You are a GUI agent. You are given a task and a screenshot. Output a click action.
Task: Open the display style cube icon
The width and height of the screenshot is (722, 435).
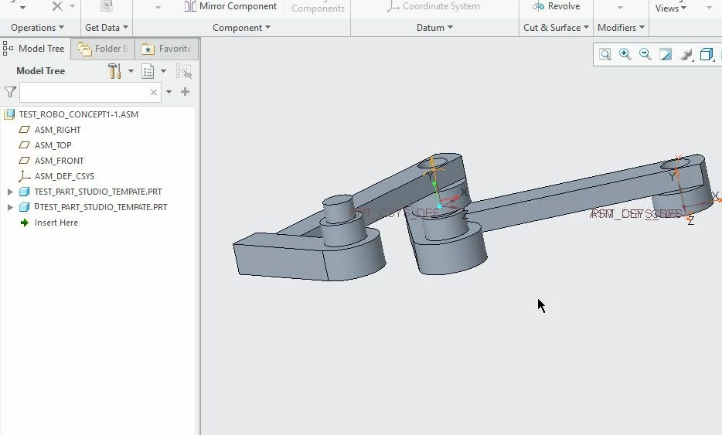[x=706, y=54]
